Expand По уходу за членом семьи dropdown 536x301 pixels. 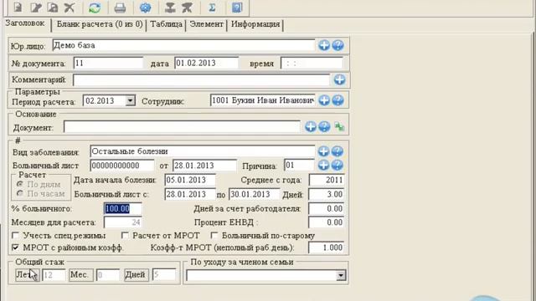[341, 275]
